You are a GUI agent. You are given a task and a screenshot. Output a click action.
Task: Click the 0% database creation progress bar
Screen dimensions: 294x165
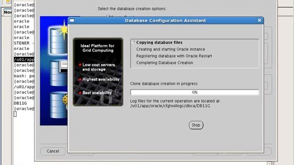point(195,92)
